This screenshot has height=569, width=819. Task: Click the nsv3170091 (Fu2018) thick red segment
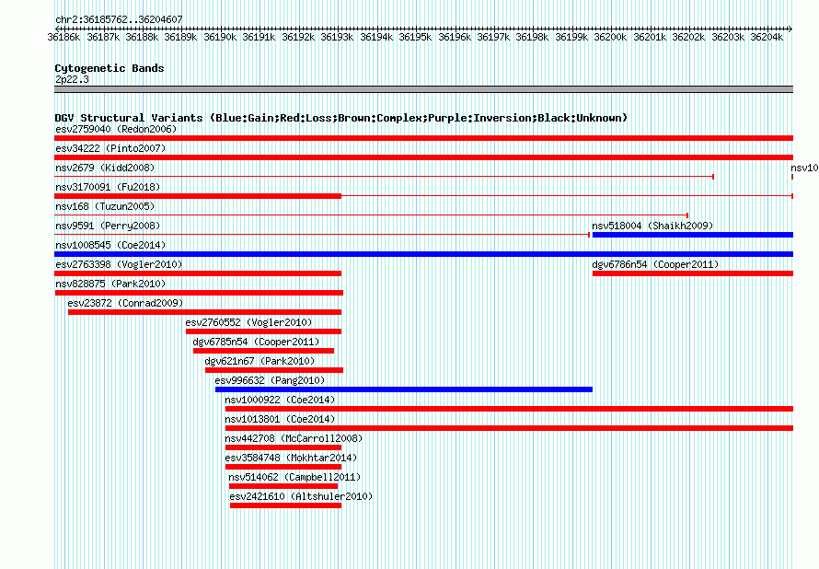(198, 196)
